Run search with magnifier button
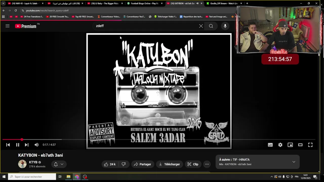The height and width of the screenshot is (182, 324). (x=211, y=26)
